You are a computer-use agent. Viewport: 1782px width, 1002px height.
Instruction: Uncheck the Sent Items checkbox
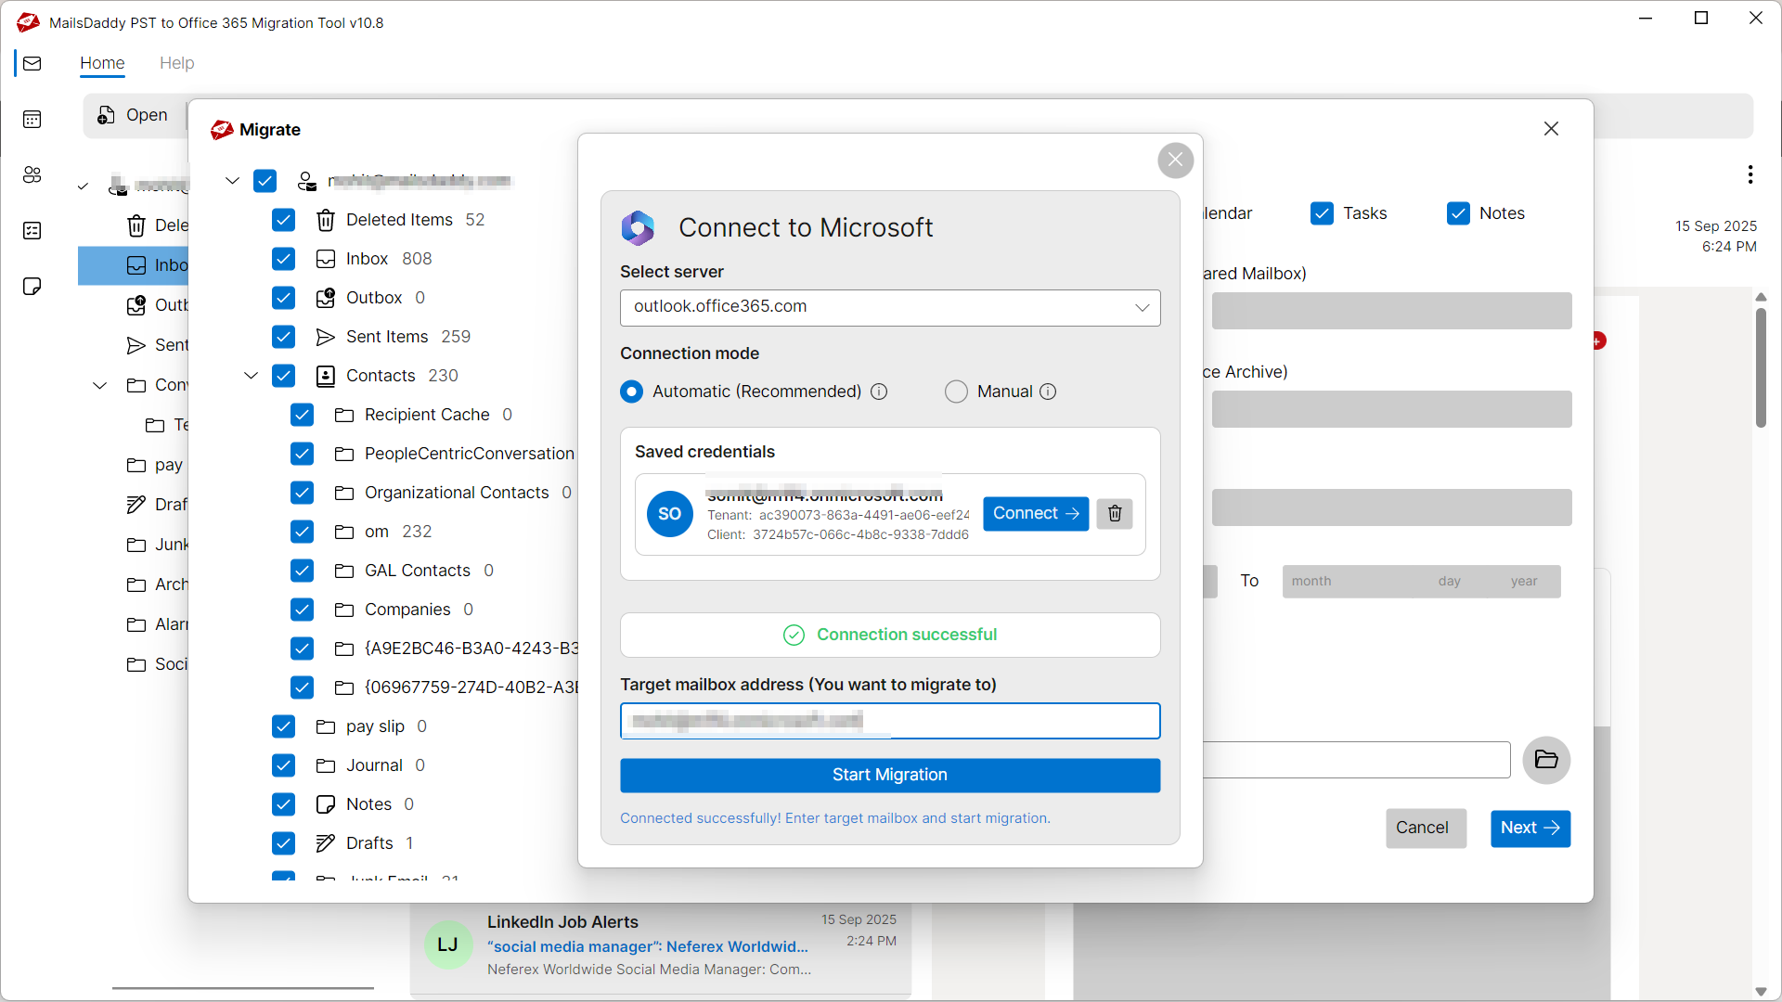[x=284, y=337]
